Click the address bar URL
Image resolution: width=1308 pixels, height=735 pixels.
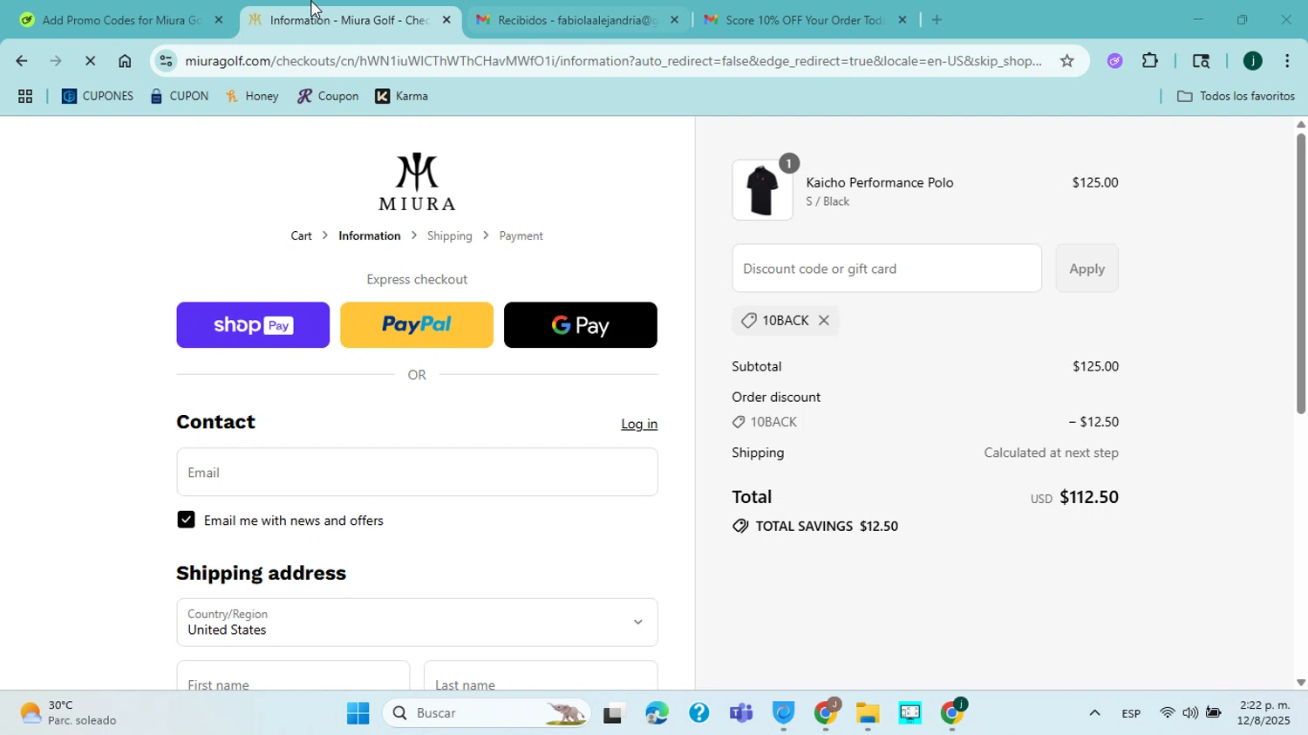click(613, 61)
